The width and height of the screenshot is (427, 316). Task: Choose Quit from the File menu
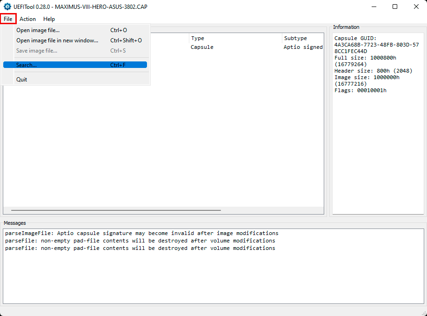tap(75, 80)
